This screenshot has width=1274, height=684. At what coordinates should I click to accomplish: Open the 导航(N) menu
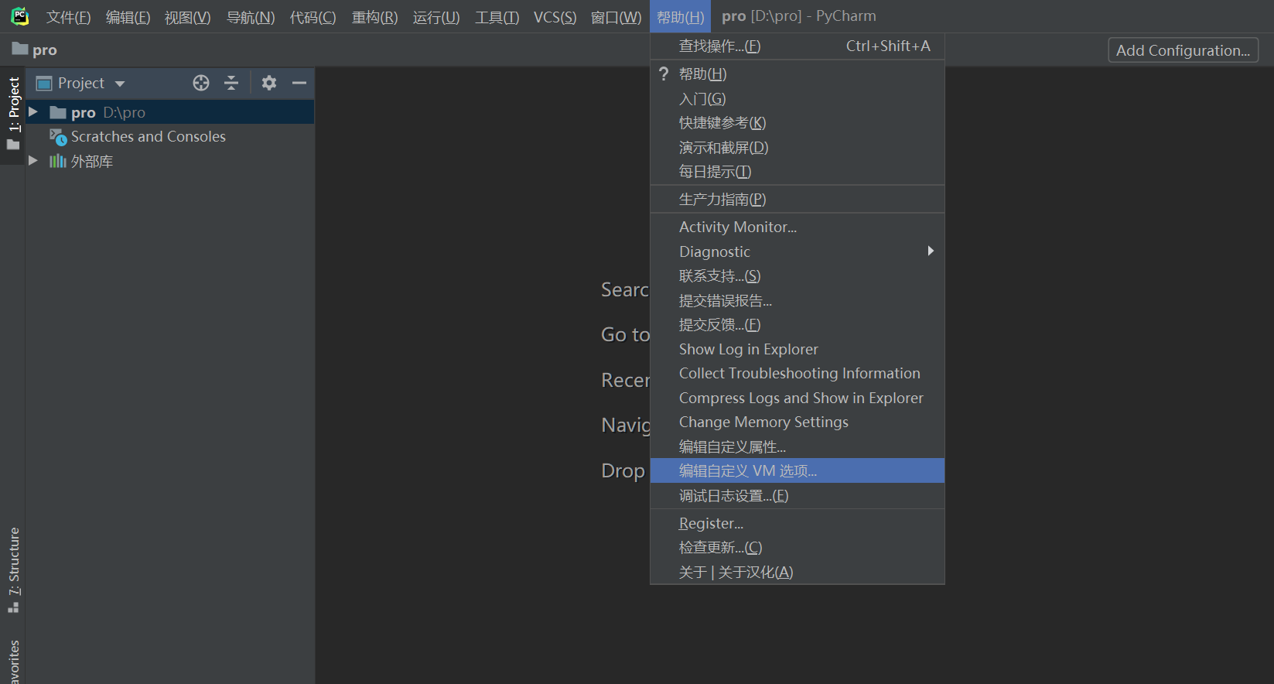[x=251, y=17]
